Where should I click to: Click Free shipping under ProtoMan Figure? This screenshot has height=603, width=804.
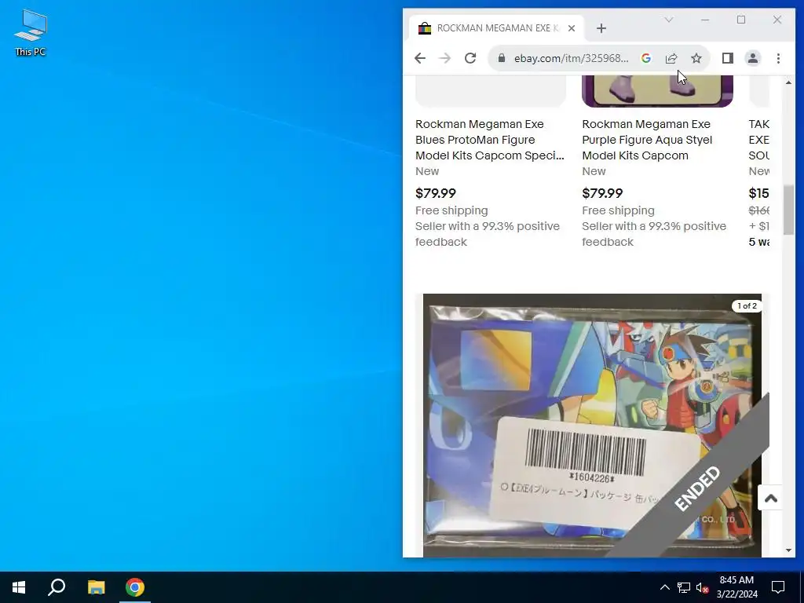[x=451, y=210]
